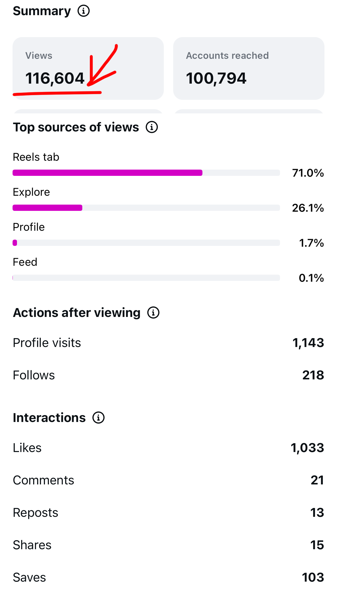Image resolution: width=337 pixels, height=602 pixels.
Task: Select the Comments count
Action: coord(317,480)
